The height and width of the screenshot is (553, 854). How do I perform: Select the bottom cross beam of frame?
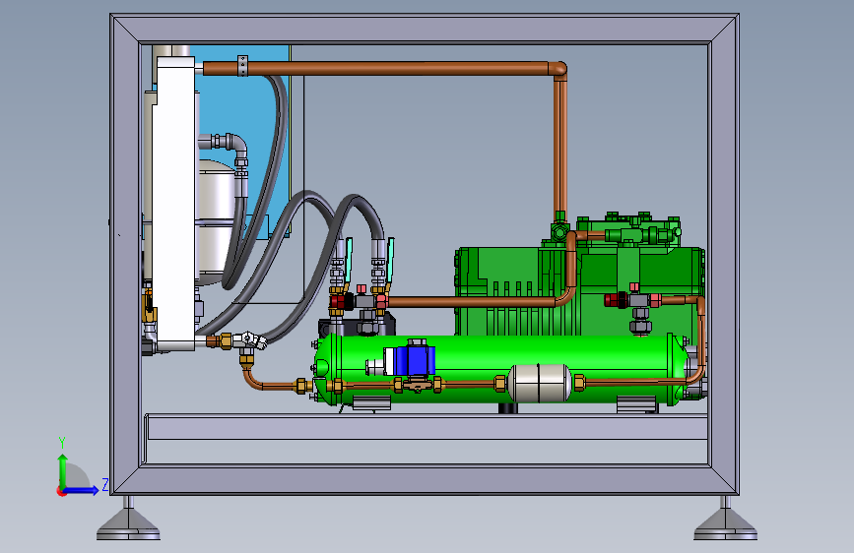pos(427,427)
